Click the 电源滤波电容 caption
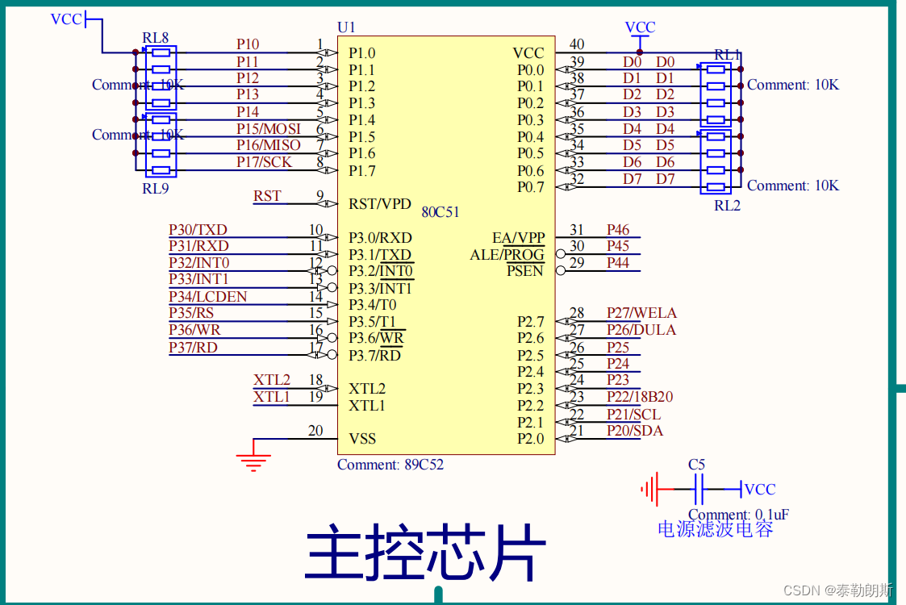The height and width of the screenshot is (605, 906). 715,528
